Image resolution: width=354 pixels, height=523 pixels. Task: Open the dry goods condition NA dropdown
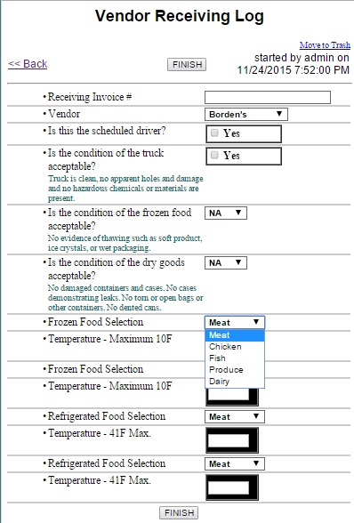tap(226, 263)
